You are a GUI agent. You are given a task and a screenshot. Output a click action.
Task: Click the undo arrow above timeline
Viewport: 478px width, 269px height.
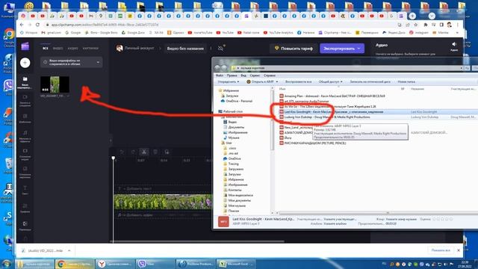pyautogui.click(x=122, y=152)
